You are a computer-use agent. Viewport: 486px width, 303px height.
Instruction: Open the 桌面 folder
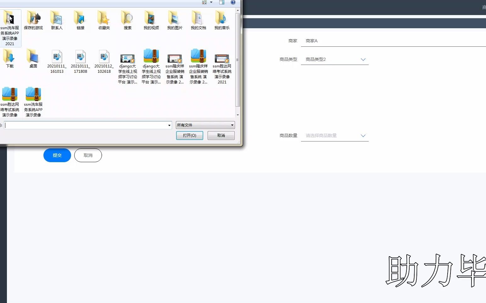pyautogui.click(x=33, y=57)
